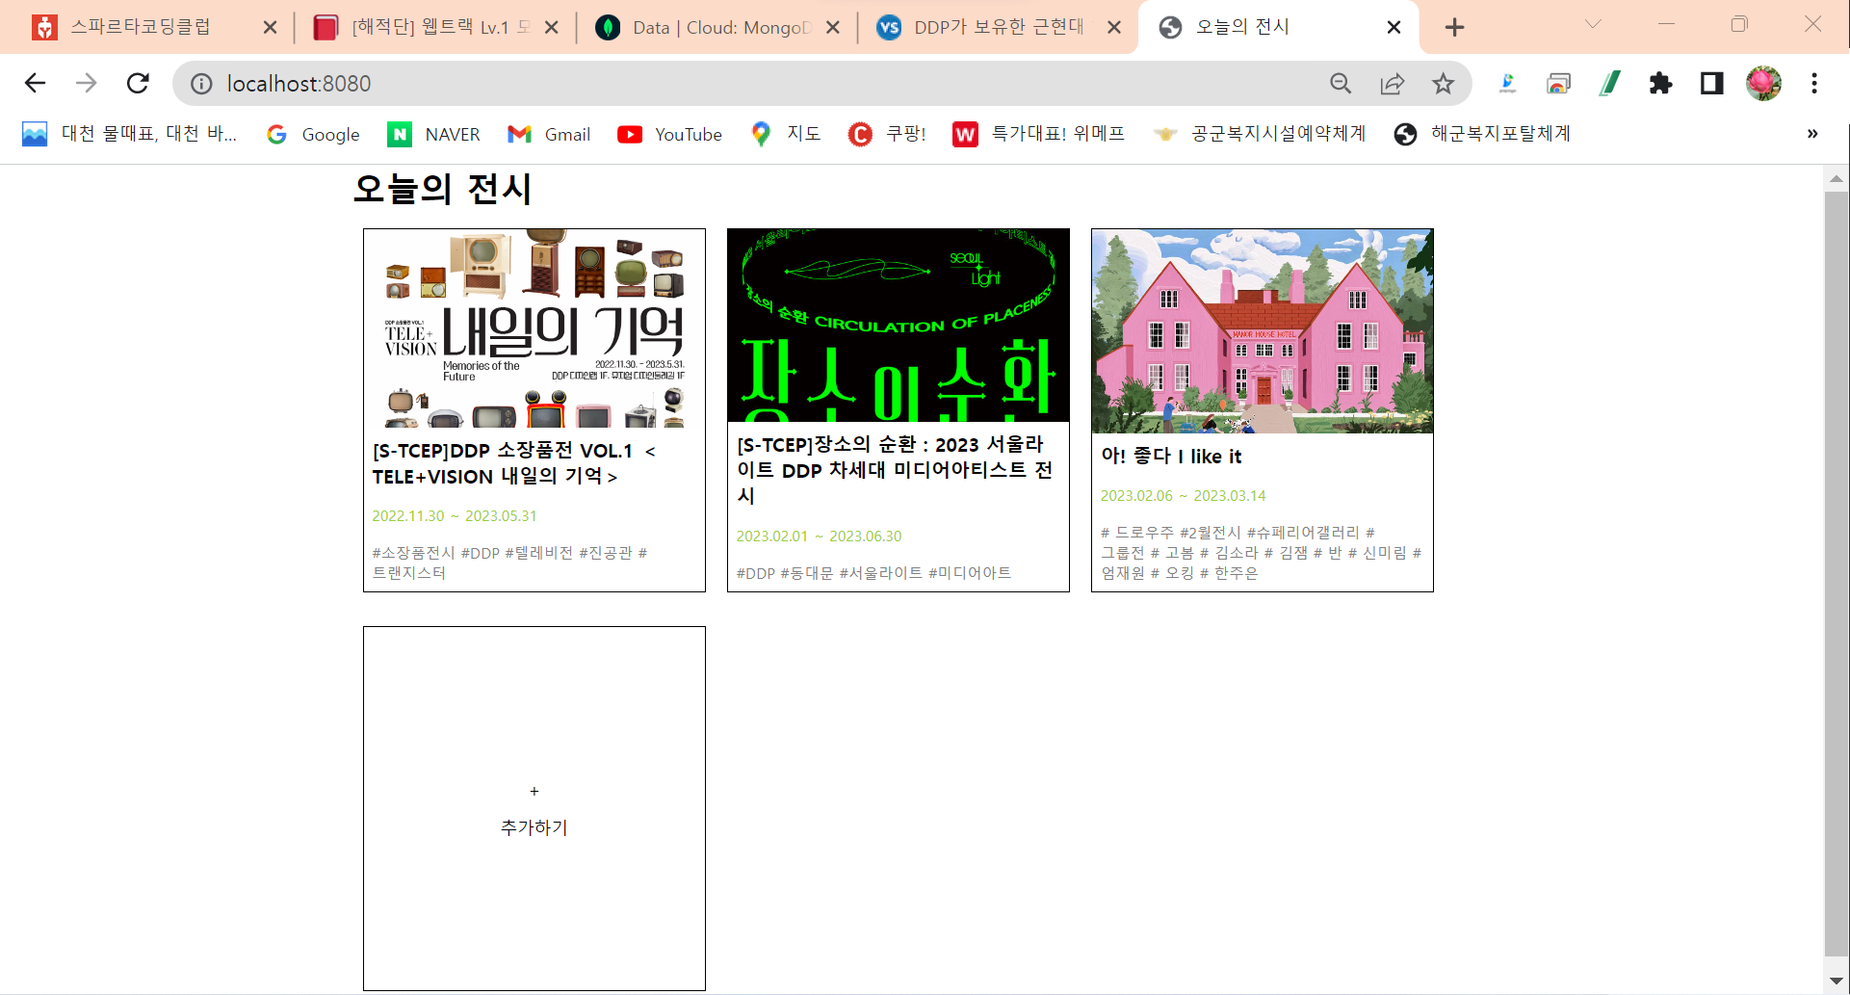Viewport: 1850px width, 995px height.
Task: Click the 추가하기 add card button
Action: [x=534, y=808]
